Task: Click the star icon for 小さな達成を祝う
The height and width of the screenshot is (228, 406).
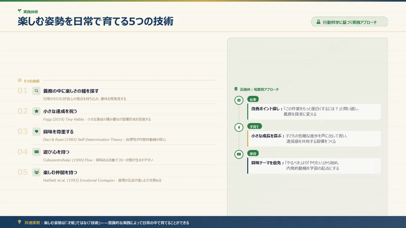Action: [37, 111]
